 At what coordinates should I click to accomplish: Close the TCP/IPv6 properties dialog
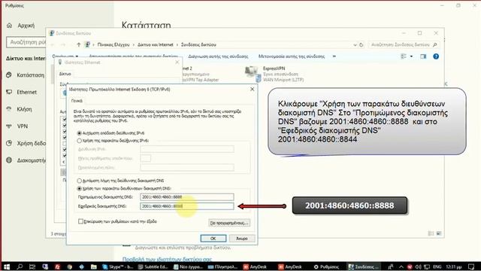[253, 89]
